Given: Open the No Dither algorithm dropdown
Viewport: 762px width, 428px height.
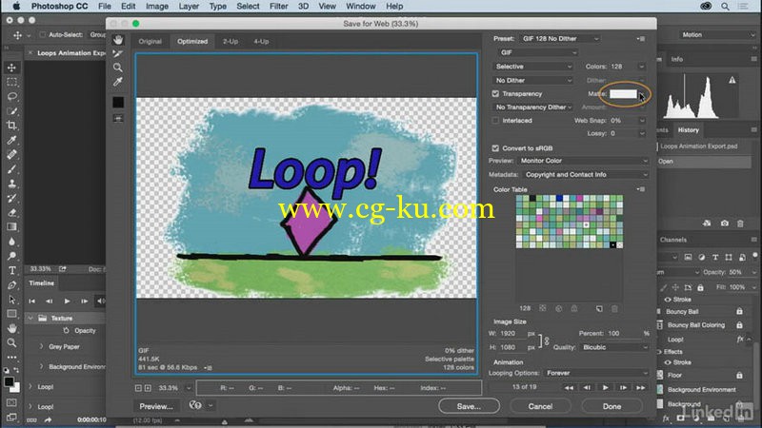Looking at the screenshot, I should pyautogui.click(x=533, y=80).
